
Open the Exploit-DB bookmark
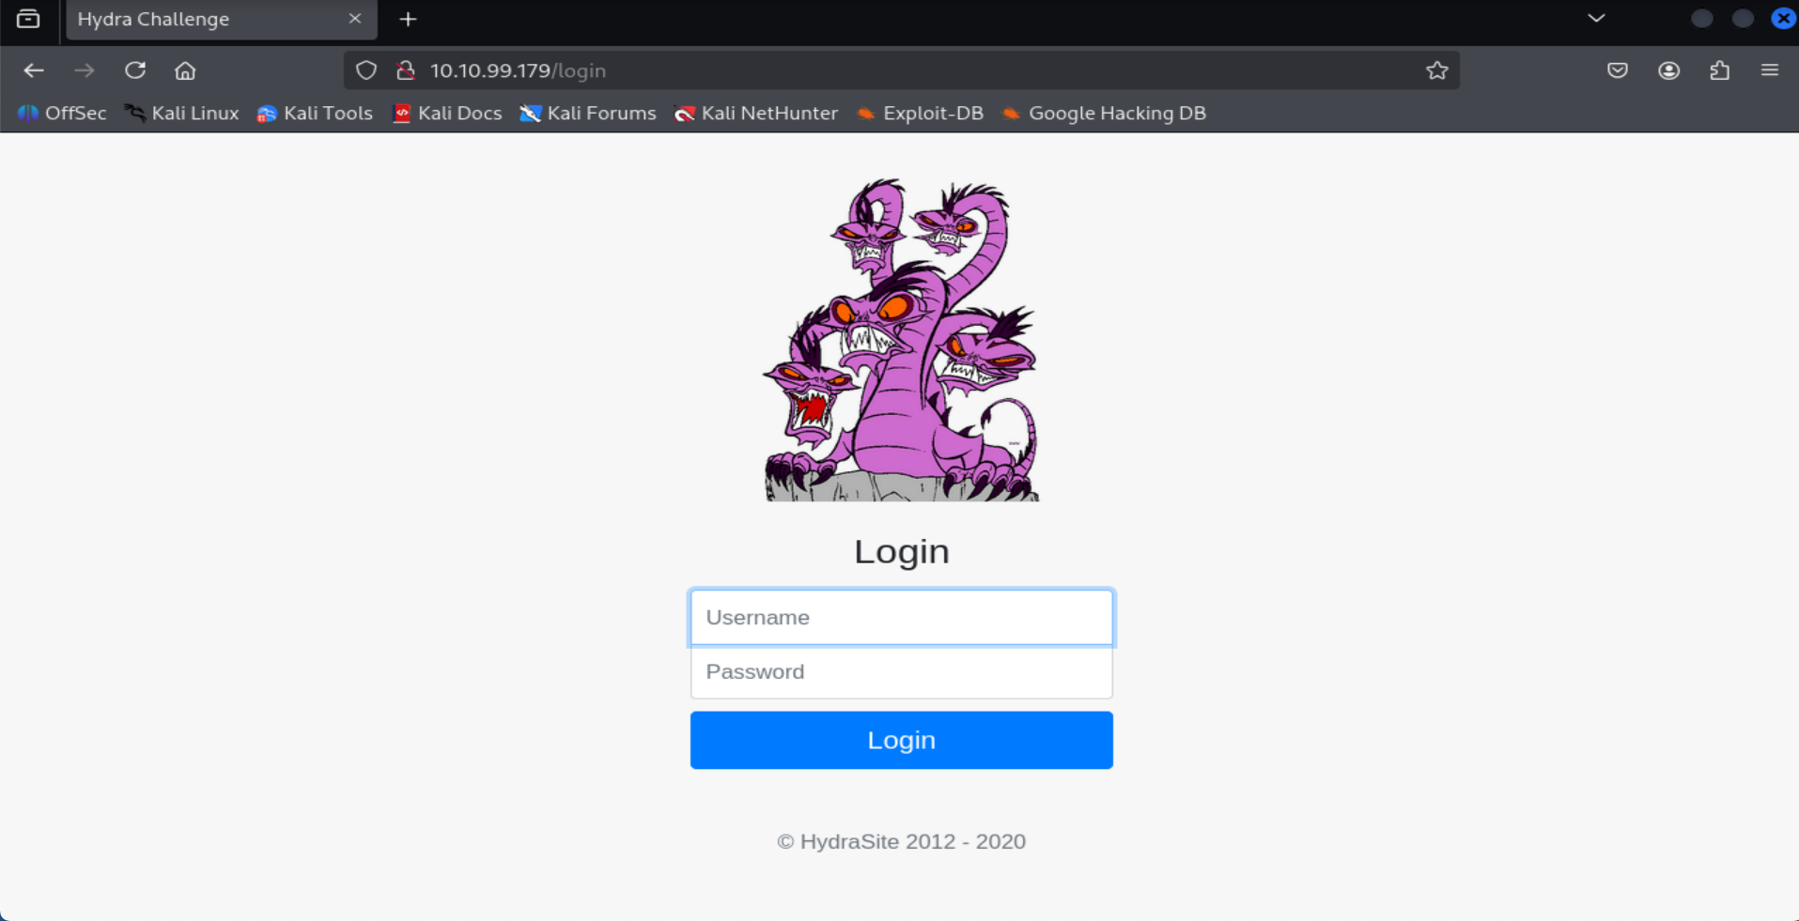pyautogui.click(x=920, y=114)
